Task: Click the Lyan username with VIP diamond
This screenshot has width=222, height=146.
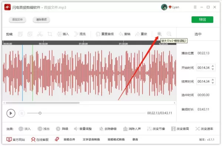Action: 174,7
